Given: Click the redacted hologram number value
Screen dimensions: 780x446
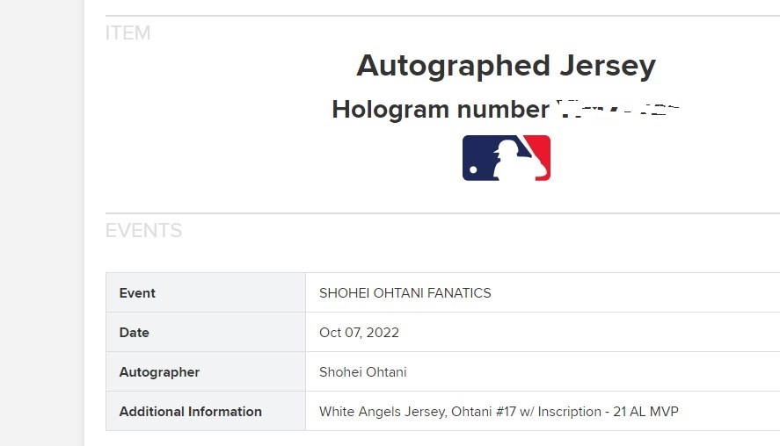Looking at the screenshot, I should point(617,108).
